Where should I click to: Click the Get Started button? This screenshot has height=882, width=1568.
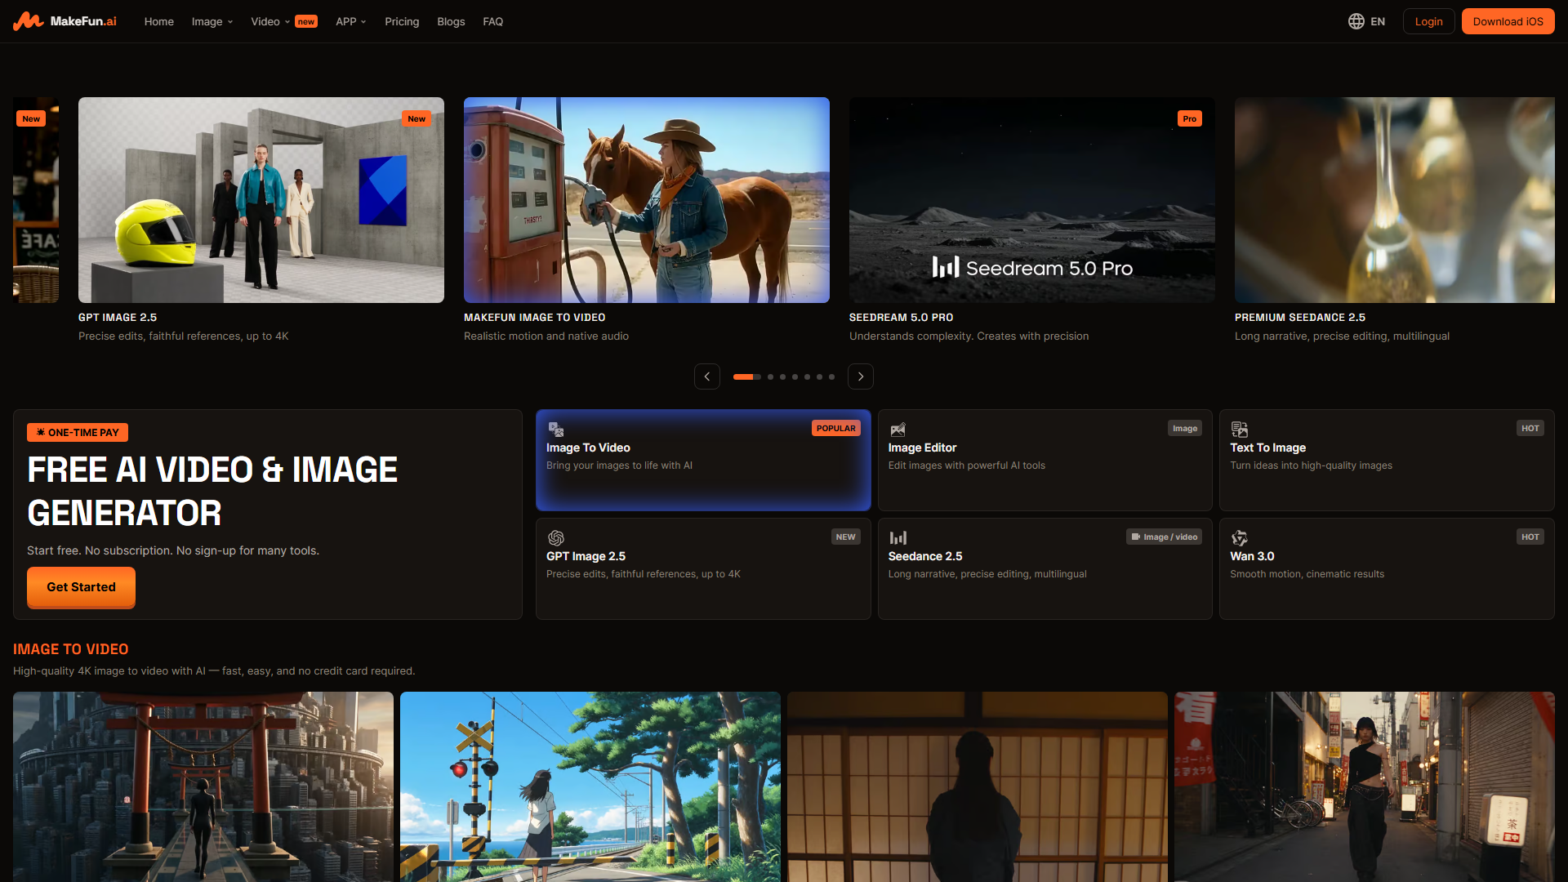point(81,587)
